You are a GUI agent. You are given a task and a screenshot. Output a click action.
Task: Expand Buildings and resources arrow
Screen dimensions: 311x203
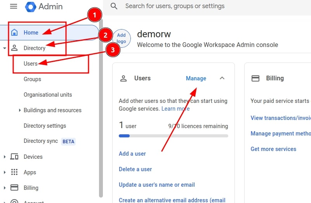pyautogui.click(x=20, y=110)
